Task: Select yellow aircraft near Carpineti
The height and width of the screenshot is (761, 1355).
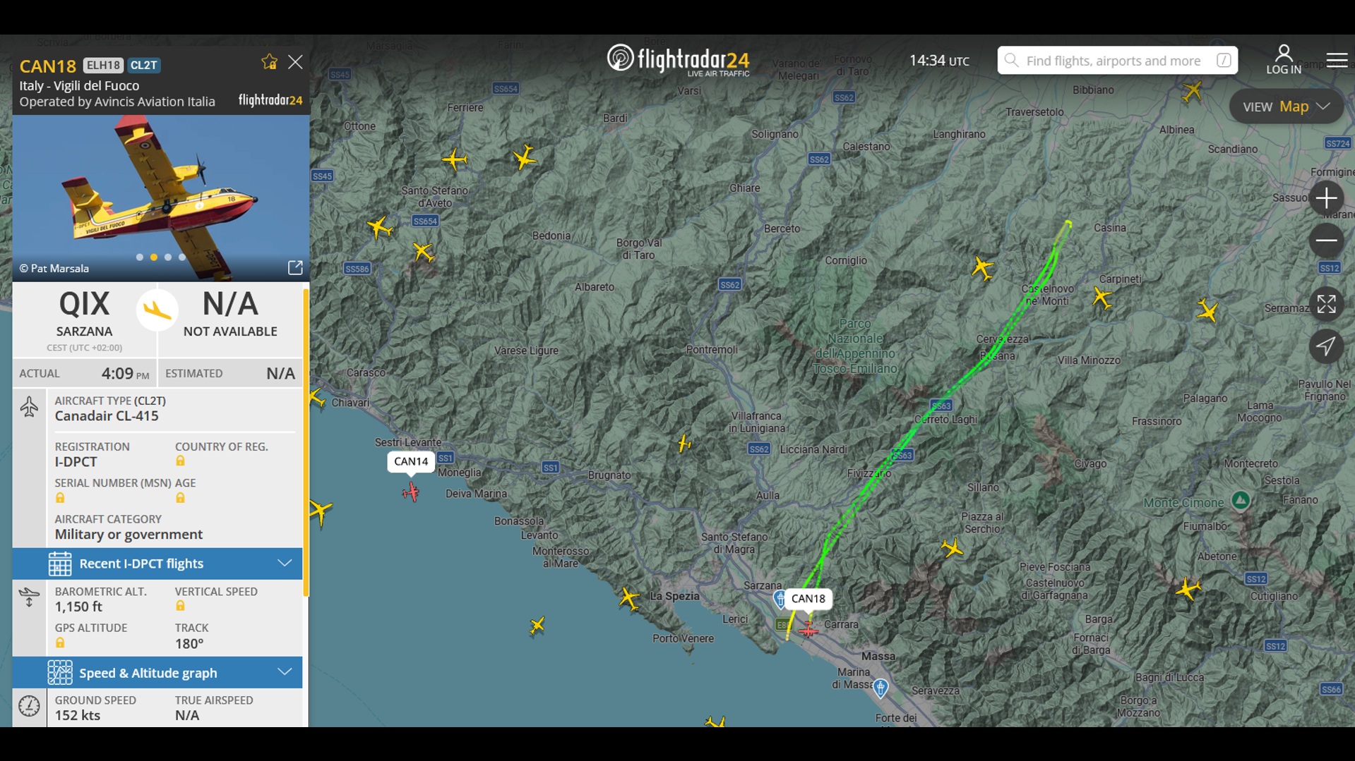Action: (1102, 298)
